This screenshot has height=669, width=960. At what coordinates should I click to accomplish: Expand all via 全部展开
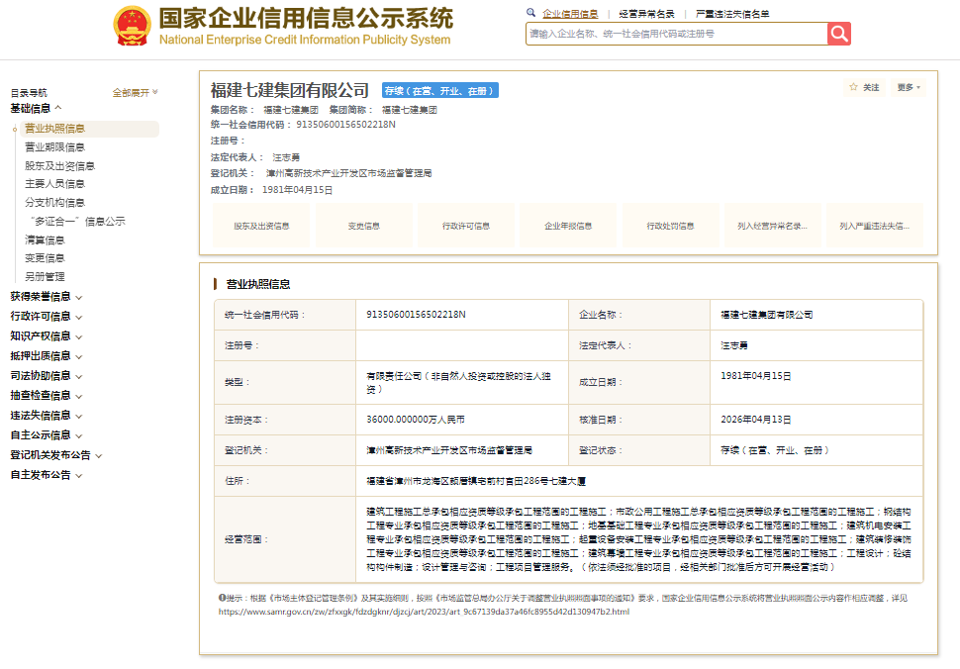[135, 93]
